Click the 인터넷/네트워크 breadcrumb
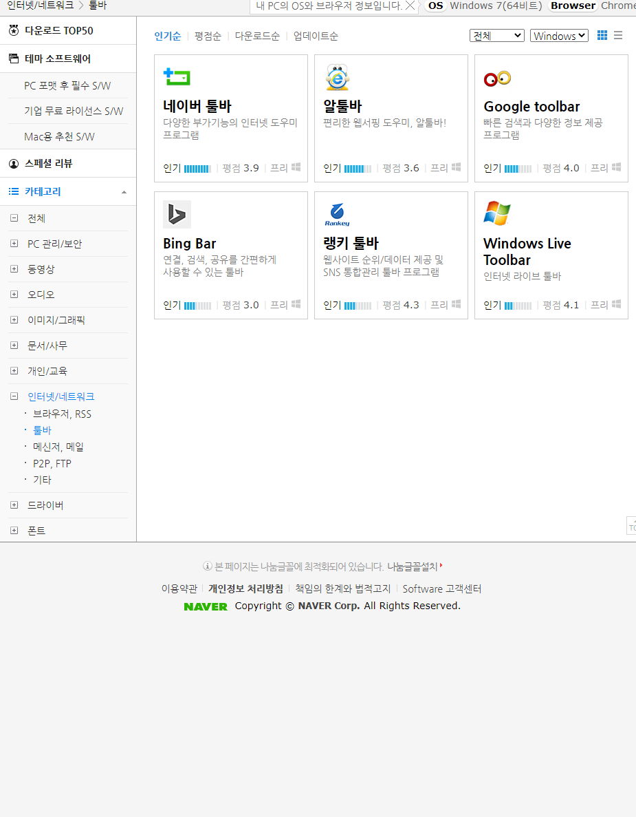The height and width of the screenshot is (817, 636). [41, 6]
